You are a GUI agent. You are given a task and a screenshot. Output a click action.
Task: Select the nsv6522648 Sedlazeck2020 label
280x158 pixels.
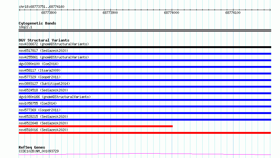tap(43, 123)
